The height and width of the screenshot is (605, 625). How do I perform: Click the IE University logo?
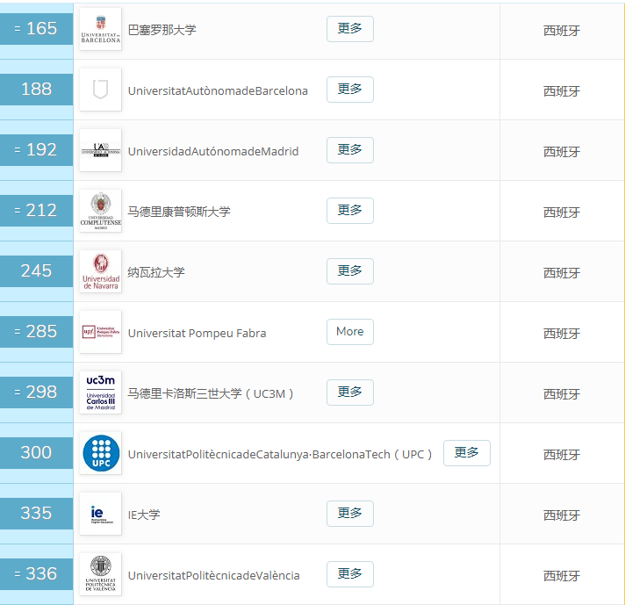(x=100, y=514)
